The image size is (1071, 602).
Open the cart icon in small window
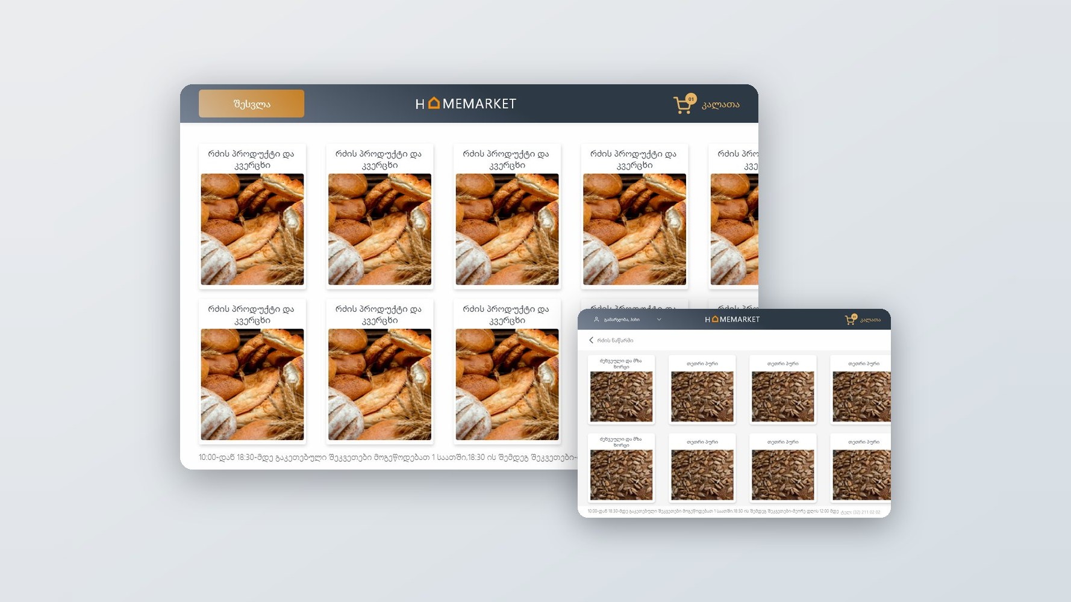(x=851, y=320)
